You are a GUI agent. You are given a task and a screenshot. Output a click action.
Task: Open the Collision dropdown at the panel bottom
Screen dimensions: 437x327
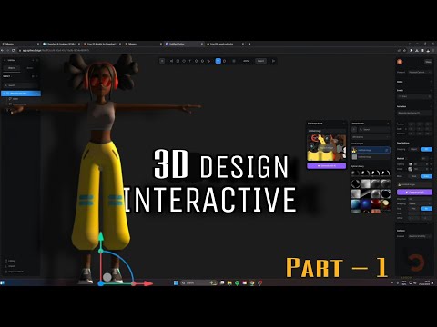420,236
